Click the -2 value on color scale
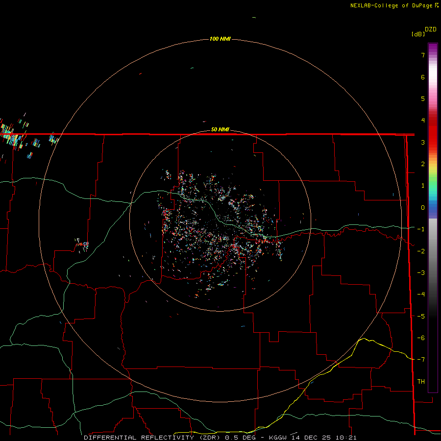This screenshot has height=441, width=441. pyautogui.click(x=421, y=251)
